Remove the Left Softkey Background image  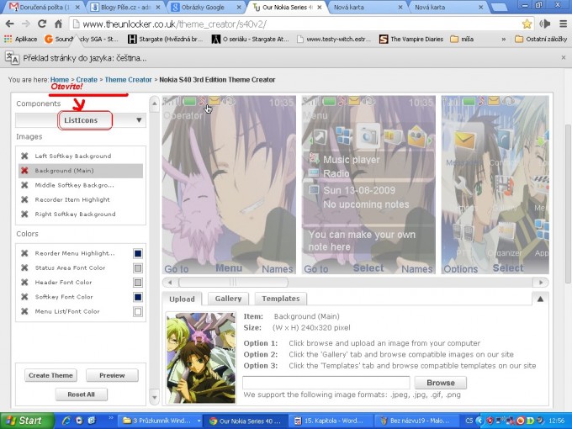click(24, 156)
